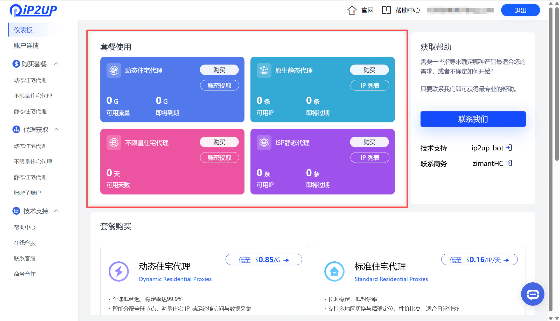Collapse the 技术支持 section
This screenshot has height=321, width=560.
[x=56, y=211]
